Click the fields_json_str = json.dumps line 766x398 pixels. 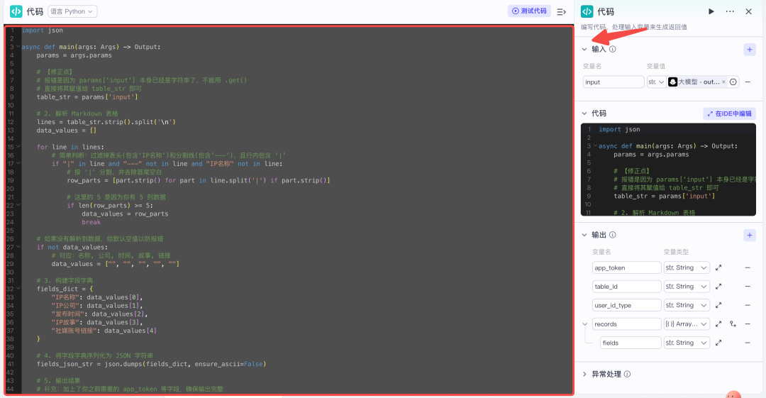click(152, 364)
